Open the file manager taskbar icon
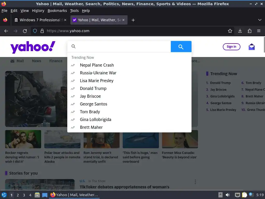This screenshot has width=265, height=199. pos(37,195)
